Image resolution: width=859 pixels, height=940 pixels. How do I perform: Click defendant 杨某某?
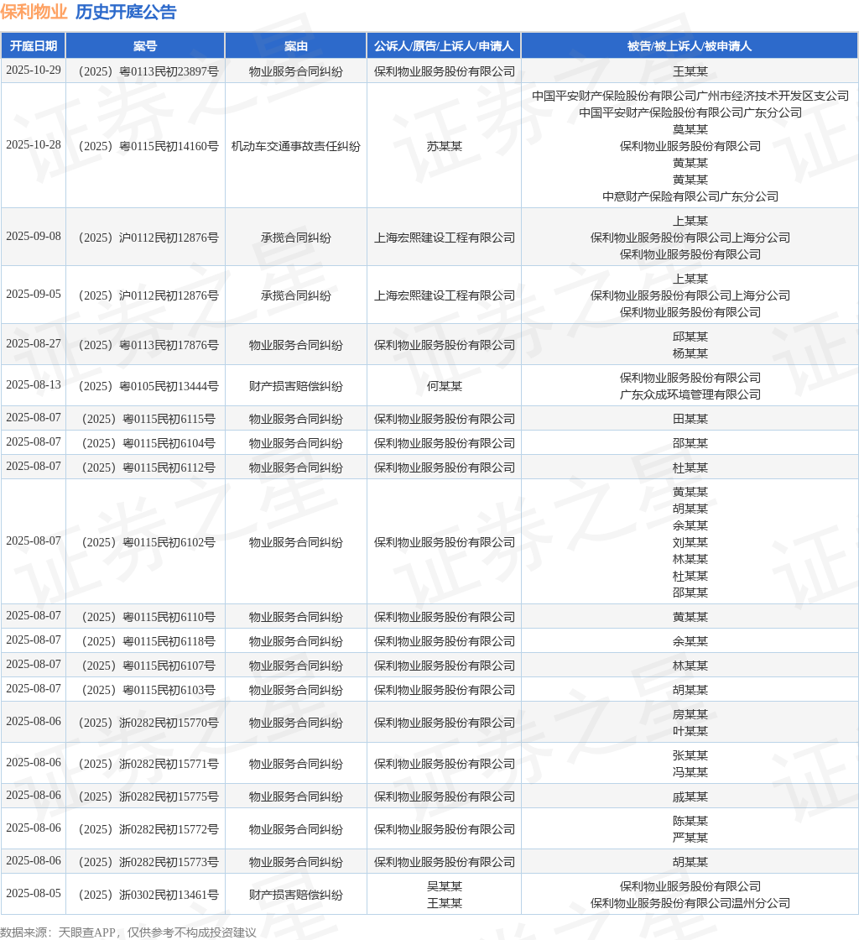690,353
